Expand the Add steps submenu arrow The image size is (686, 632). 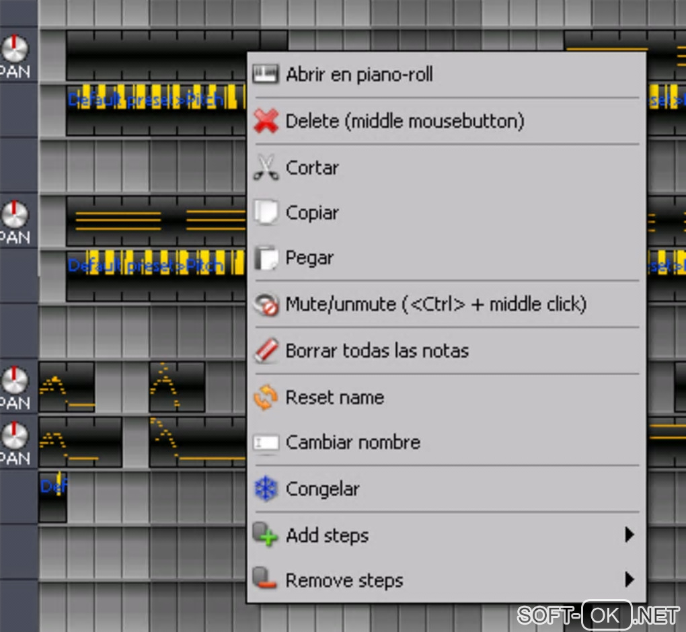(629, 535)
